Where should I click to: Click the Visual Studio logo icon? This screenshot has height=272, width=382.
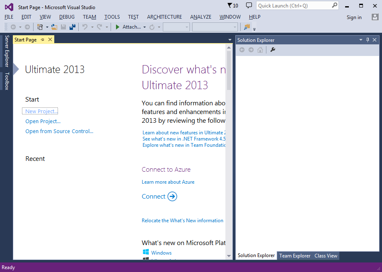point(9,7)
